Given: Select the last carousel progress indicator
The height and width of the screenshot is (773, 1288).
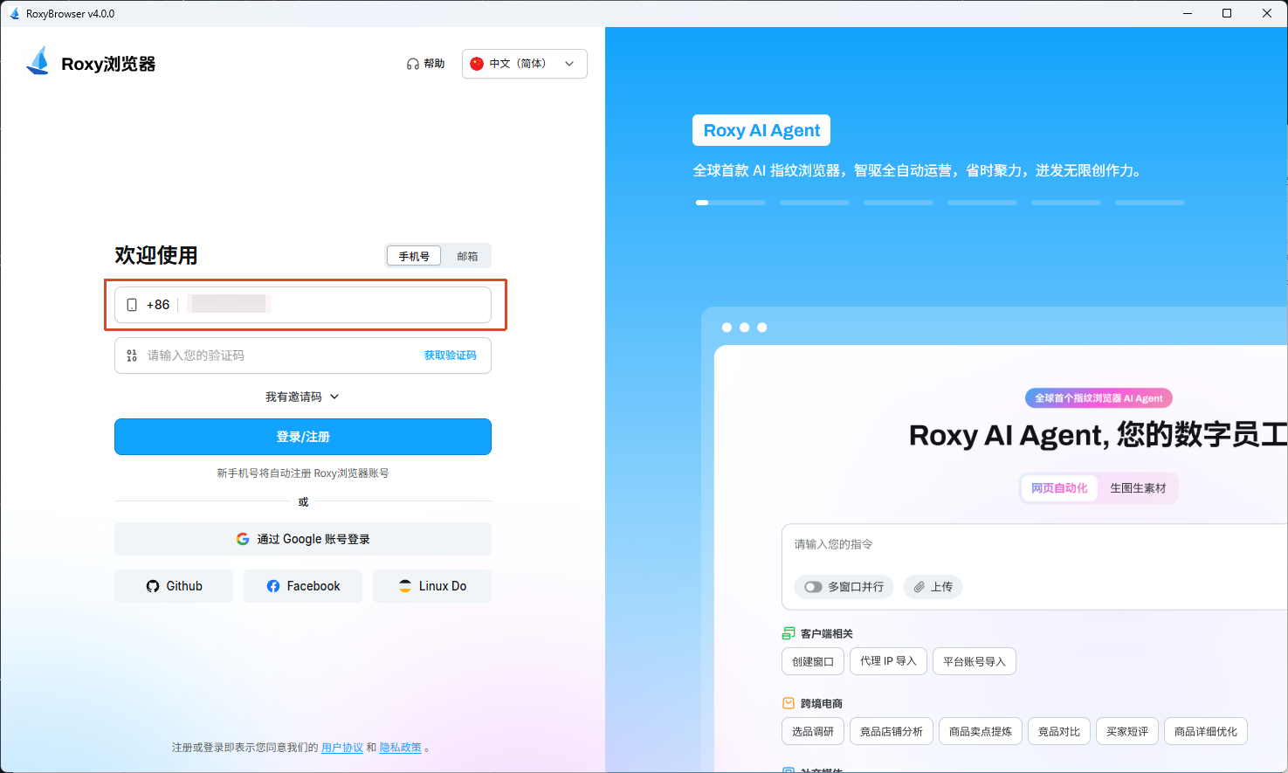Looking at the screenshot, I should (x=1150, y=203).
